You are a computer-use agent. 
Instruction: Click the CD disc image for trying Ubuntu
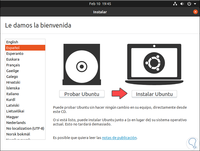(82, 65)
